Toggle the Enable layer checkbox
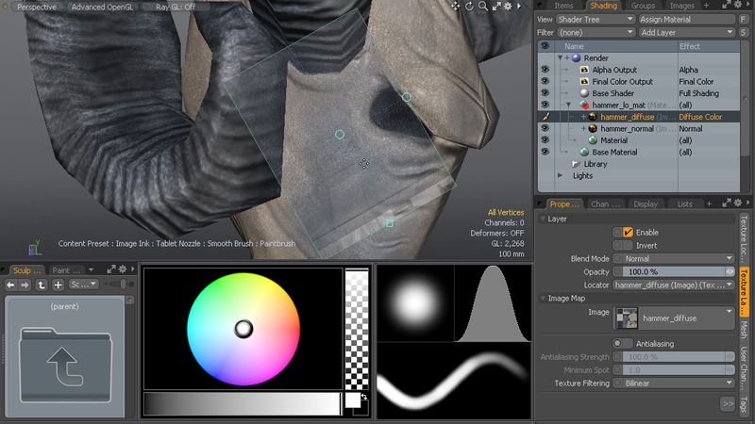 tap(628, 232)
